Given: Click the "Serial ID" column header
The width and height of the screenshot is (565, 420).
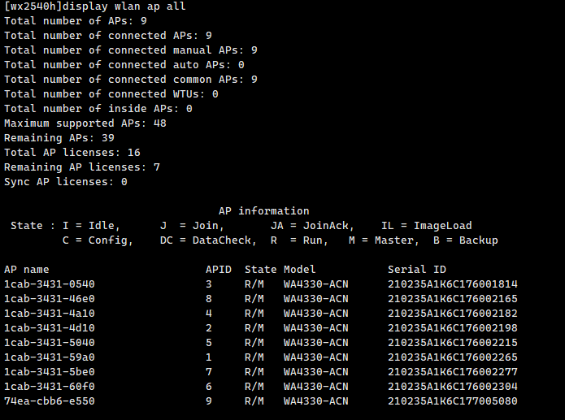Looking at the screenshot, I should click(x=417, y=270).
